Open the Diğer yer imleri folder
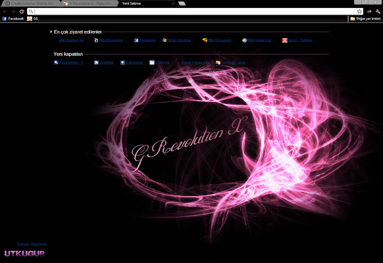 (x=365, y=18)
